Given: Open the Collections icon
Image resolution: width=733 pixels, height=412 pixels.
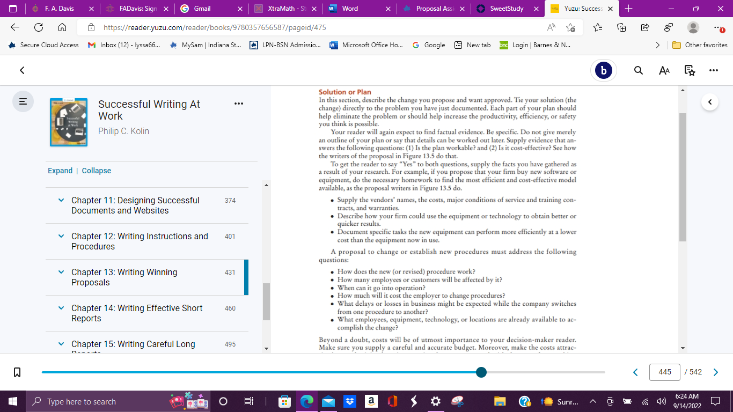Looking at the screenshot, I should tap(621, 27).
